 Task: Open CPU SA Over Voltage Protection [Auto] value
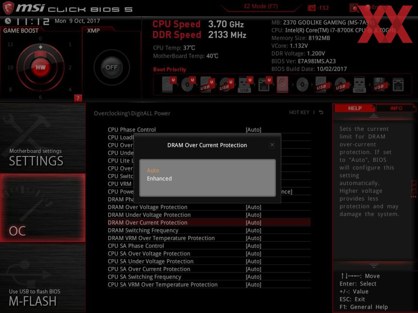coord(254,253)
